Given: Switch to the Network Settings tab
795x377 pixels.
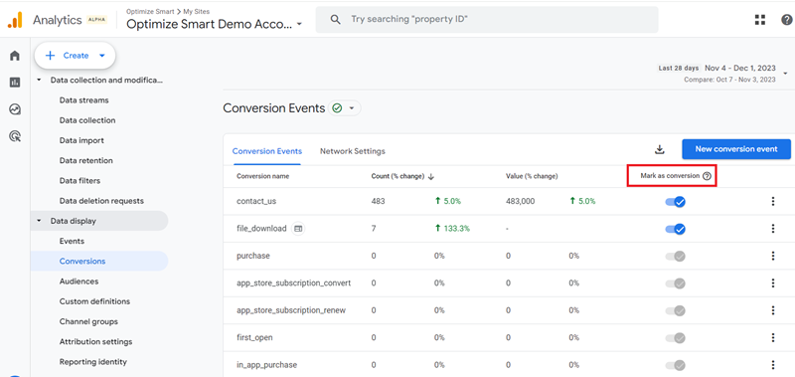Looking at the screenshot, I should (x=353, y=151).
